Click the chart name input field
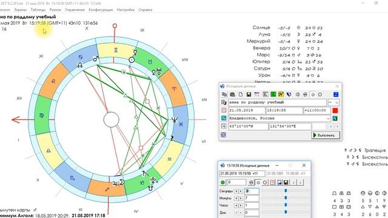 (277, 102)
